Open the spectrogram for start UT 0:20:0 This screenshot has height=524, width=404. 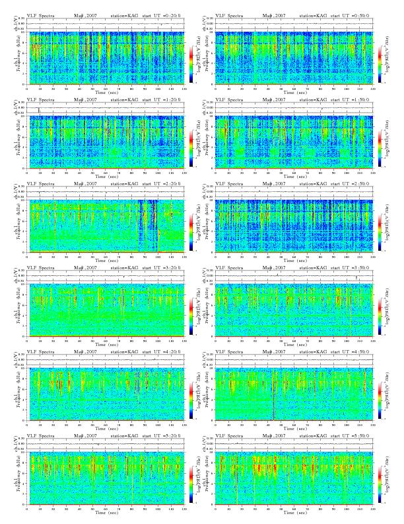point(106,58)
